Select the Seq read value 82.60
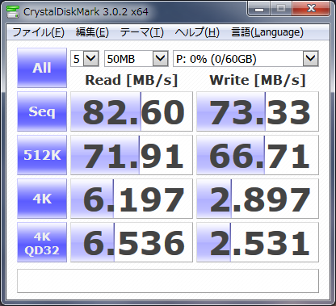Viewport: 336px width, 306px height. point(132,111)
